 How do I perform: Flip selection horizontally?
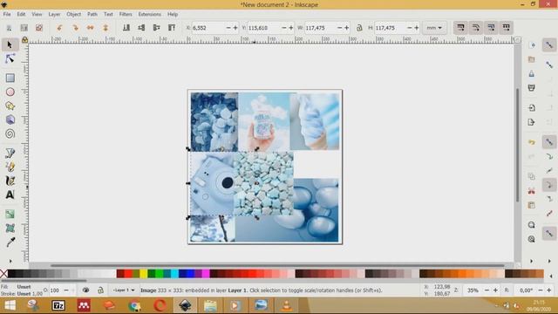point(91,27)
